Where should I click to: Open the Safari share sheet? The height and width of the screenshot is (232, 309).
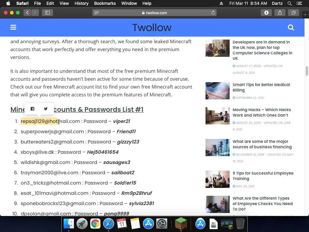[x=280, y=13]
